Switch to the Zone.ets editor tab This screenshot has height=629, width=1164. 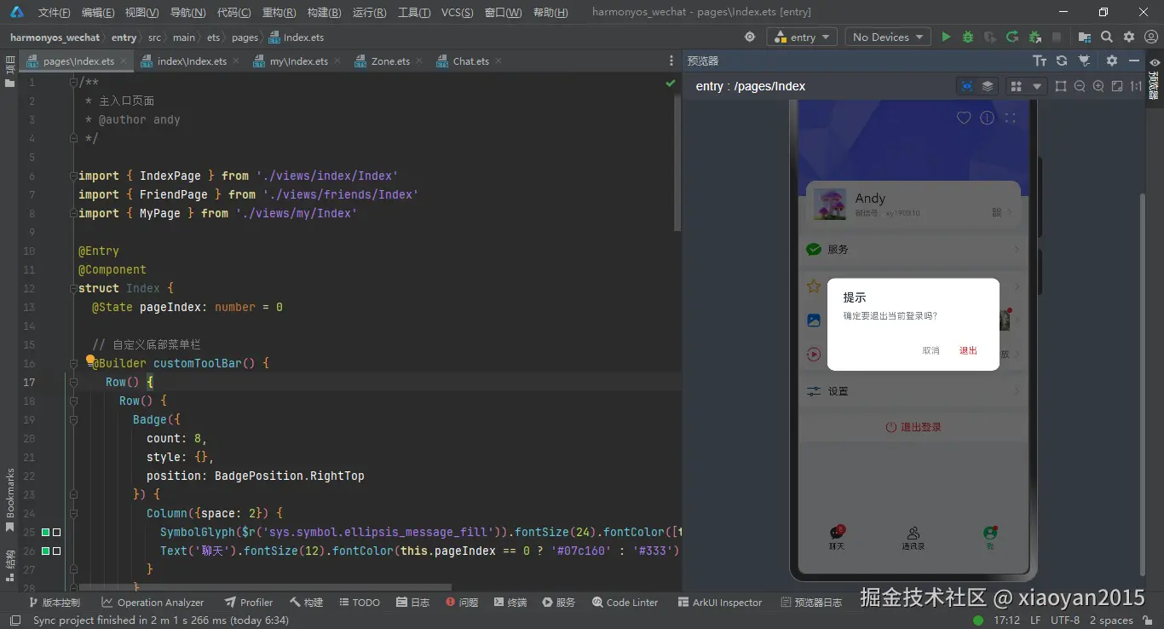click(x=389, y=61)
